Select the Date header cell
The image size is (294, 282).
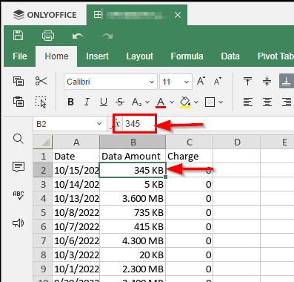click(76, 156)
